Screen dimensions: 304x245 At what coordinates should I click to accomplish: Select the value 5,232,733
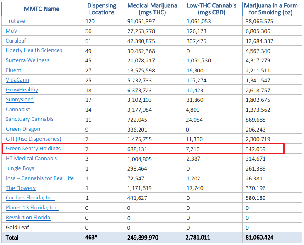(139, 80)
